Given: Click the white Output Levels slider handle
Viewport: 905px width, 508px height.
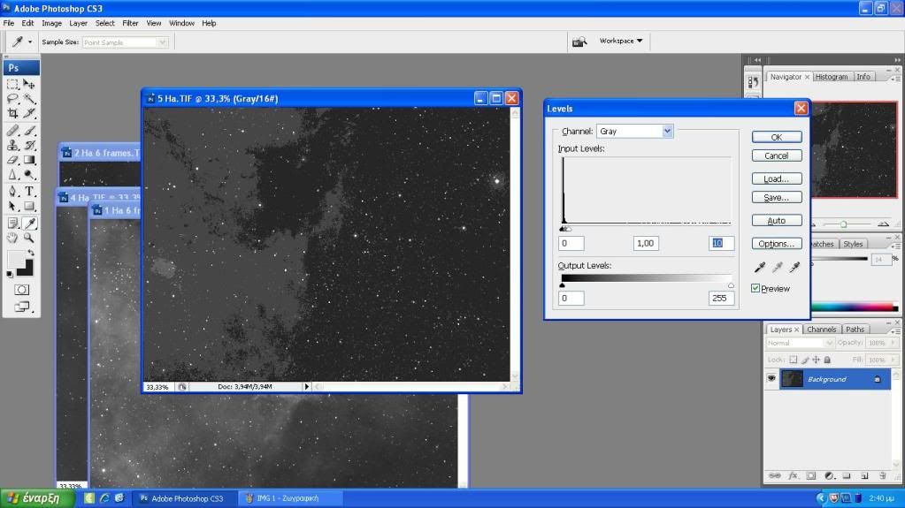Looking at the screenshot, I should (x=731, y=285).
